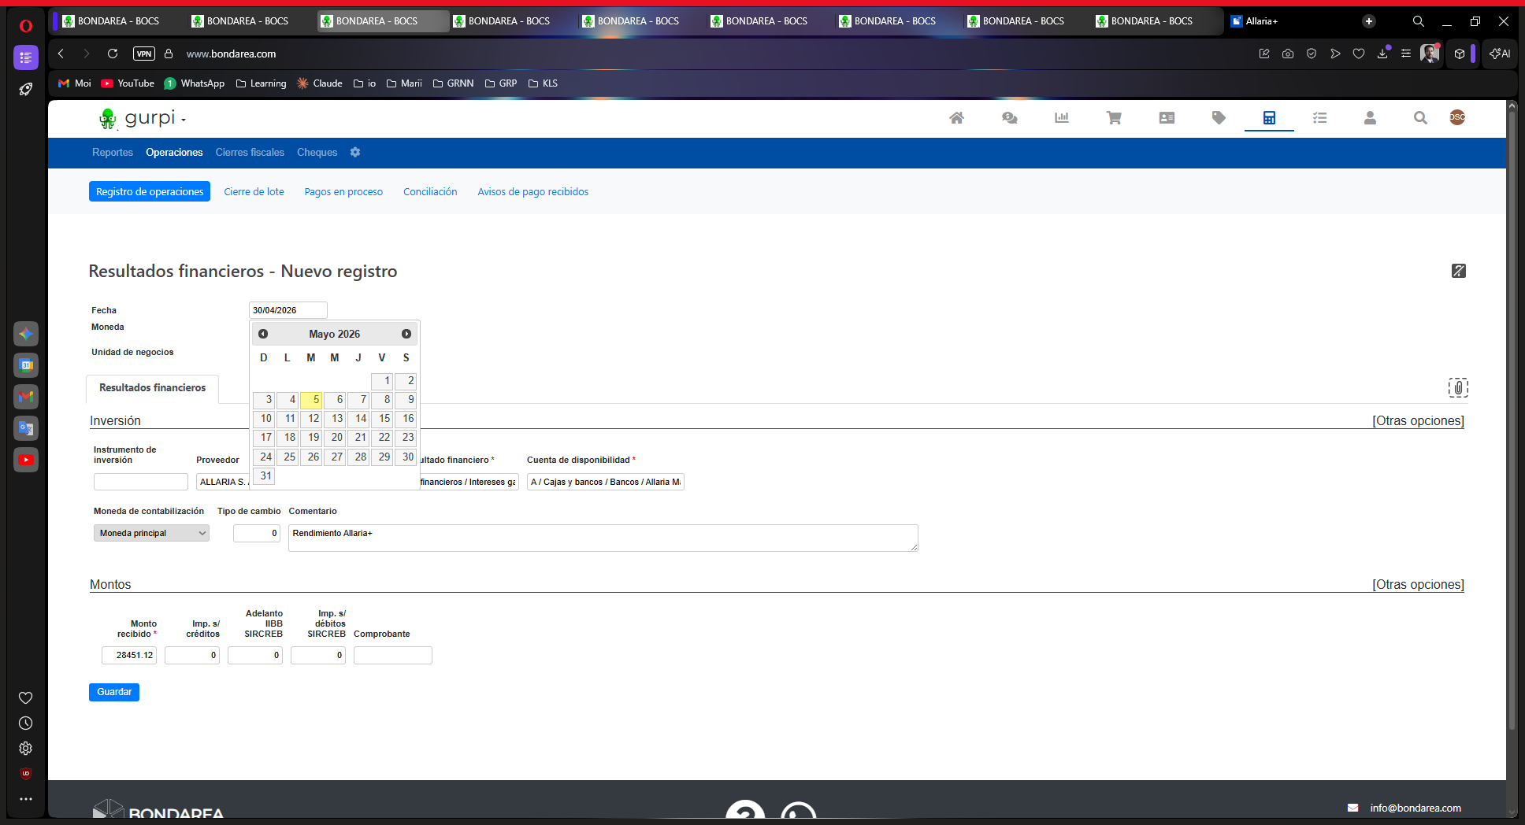Image resolution: width=1525 pixels, height=825 pixels.
Task: Open the user profile icon
Action: tap(1370, 118)
